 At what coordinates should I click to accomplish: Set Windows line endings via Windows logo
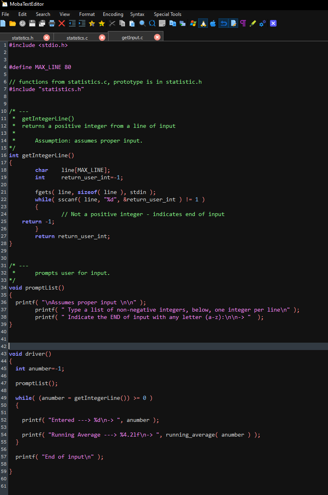pyautogui.click(x=193, y=23)
